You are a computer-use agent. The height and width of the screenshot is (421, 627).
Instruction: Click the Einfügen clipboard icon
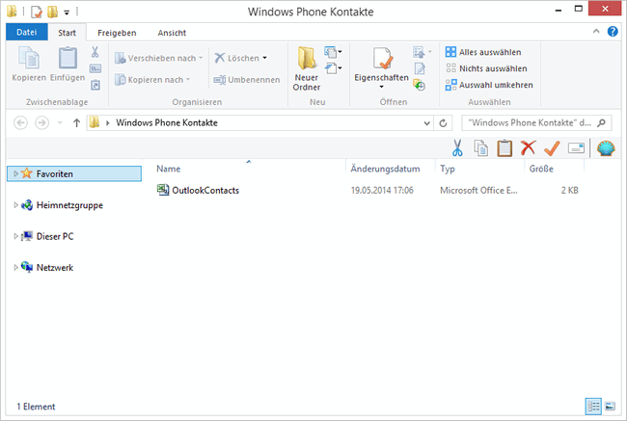pyautogui.click(x=68, y=58)
